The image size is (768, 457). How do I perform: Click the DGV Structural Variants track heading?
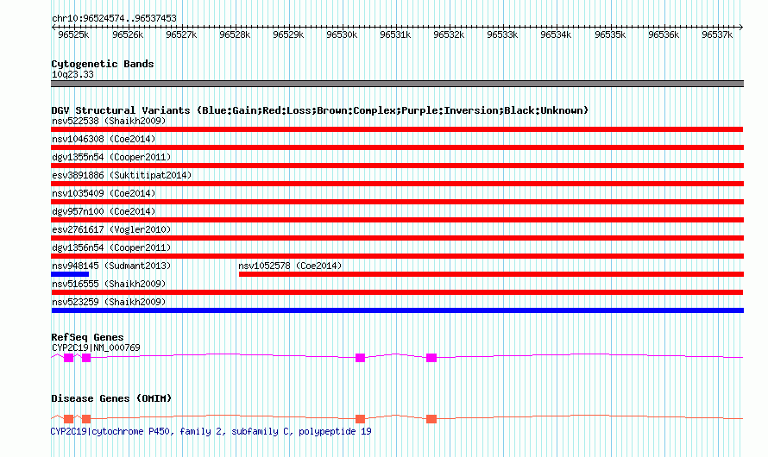(319, 110)
